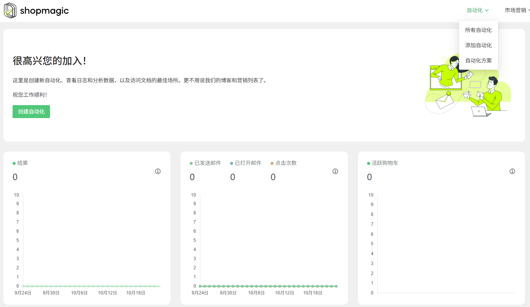
Task: Select 添加自动化 from the open menu
Action: click(478, 45)
